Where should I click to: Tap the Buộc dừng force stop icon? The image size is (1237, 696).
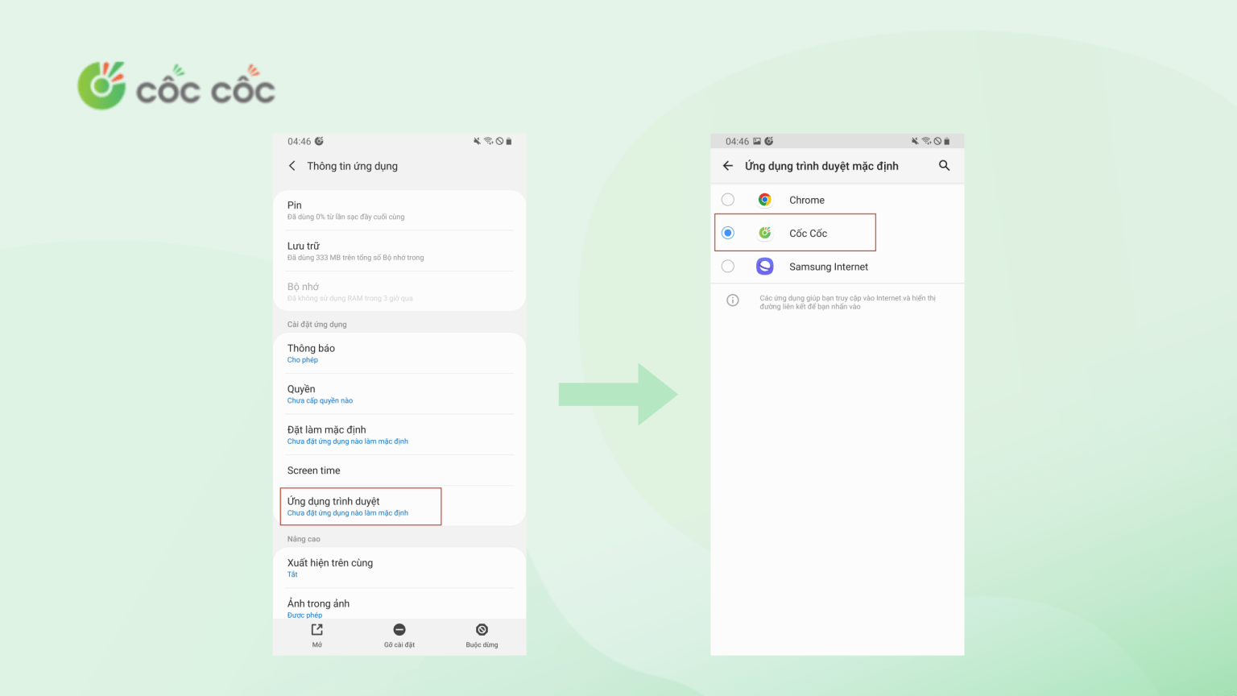482,630
